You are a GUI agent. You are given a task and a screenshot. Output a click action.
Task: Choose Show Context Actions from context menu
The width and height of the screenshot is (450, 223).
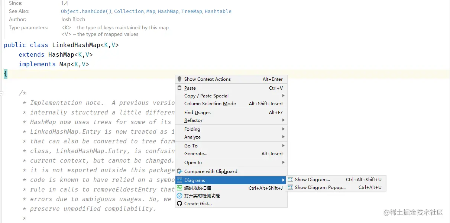(x=231, y=79)
